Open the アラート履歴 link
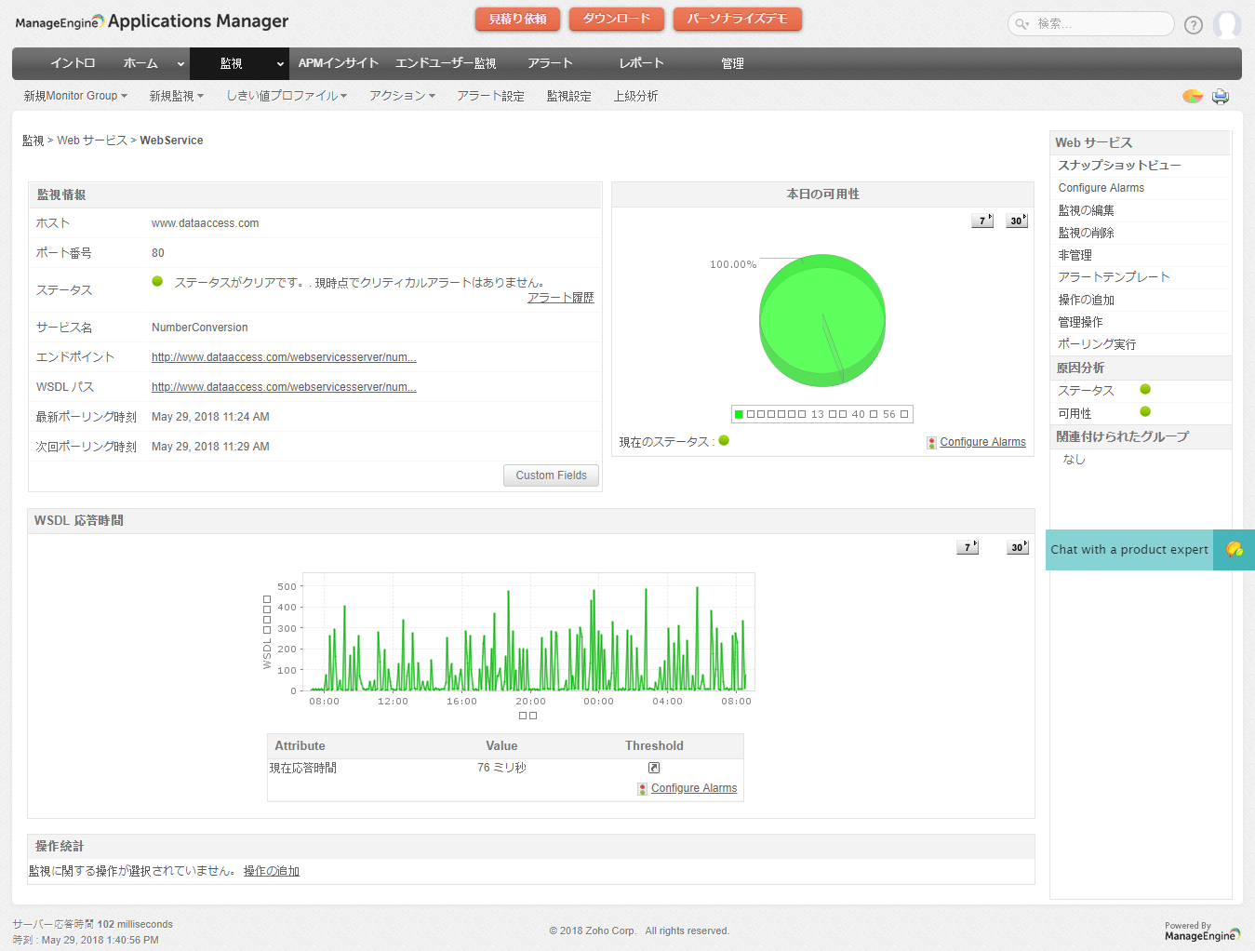 click(x=560, y=298)
